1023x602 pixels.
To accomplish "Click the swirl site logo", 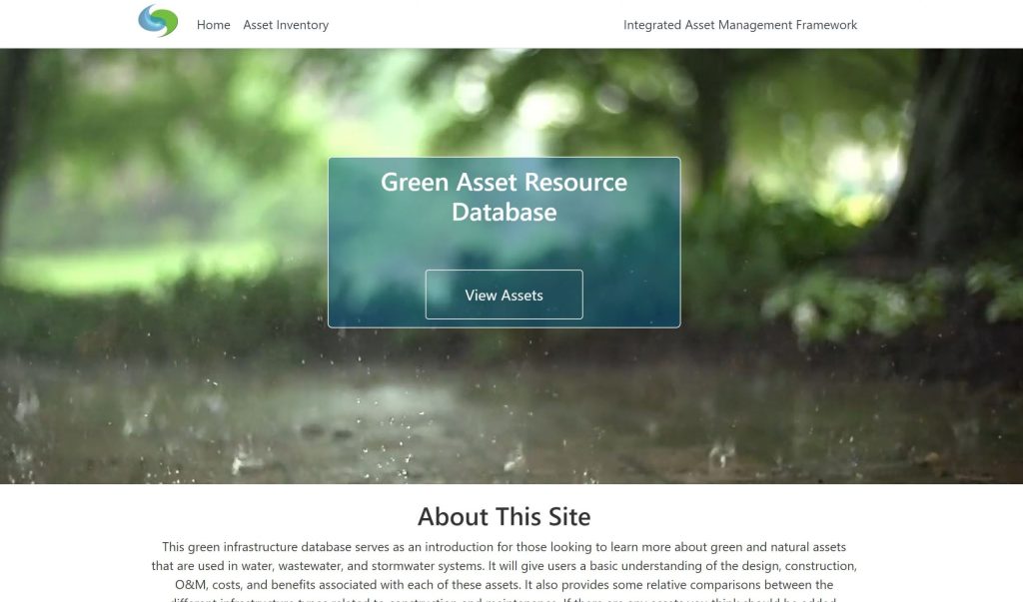I will tap(158, 21).
